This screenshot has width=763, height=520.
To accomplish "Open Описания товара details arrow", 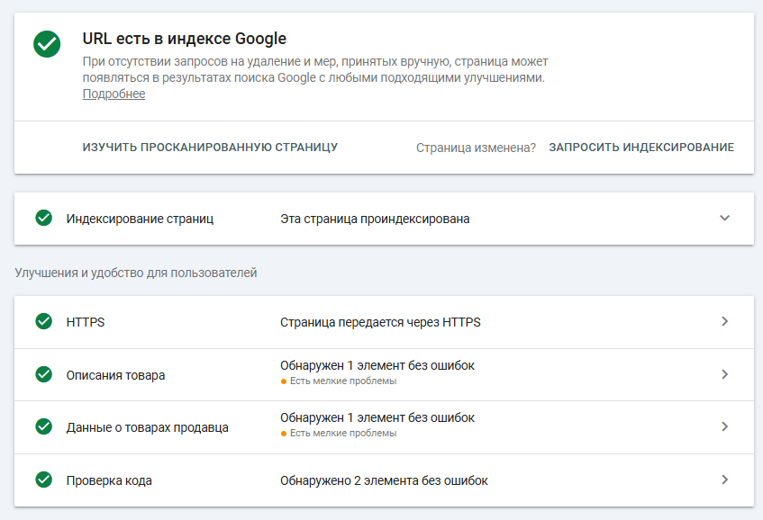I will click(x=724, y=374).
